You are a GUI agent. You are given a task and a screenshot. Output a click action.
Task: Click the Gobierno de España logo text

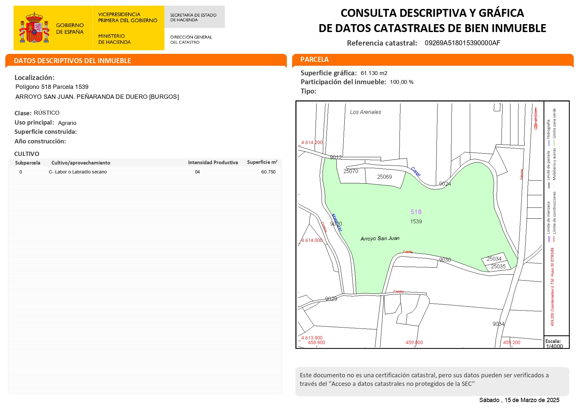[70, 28]
